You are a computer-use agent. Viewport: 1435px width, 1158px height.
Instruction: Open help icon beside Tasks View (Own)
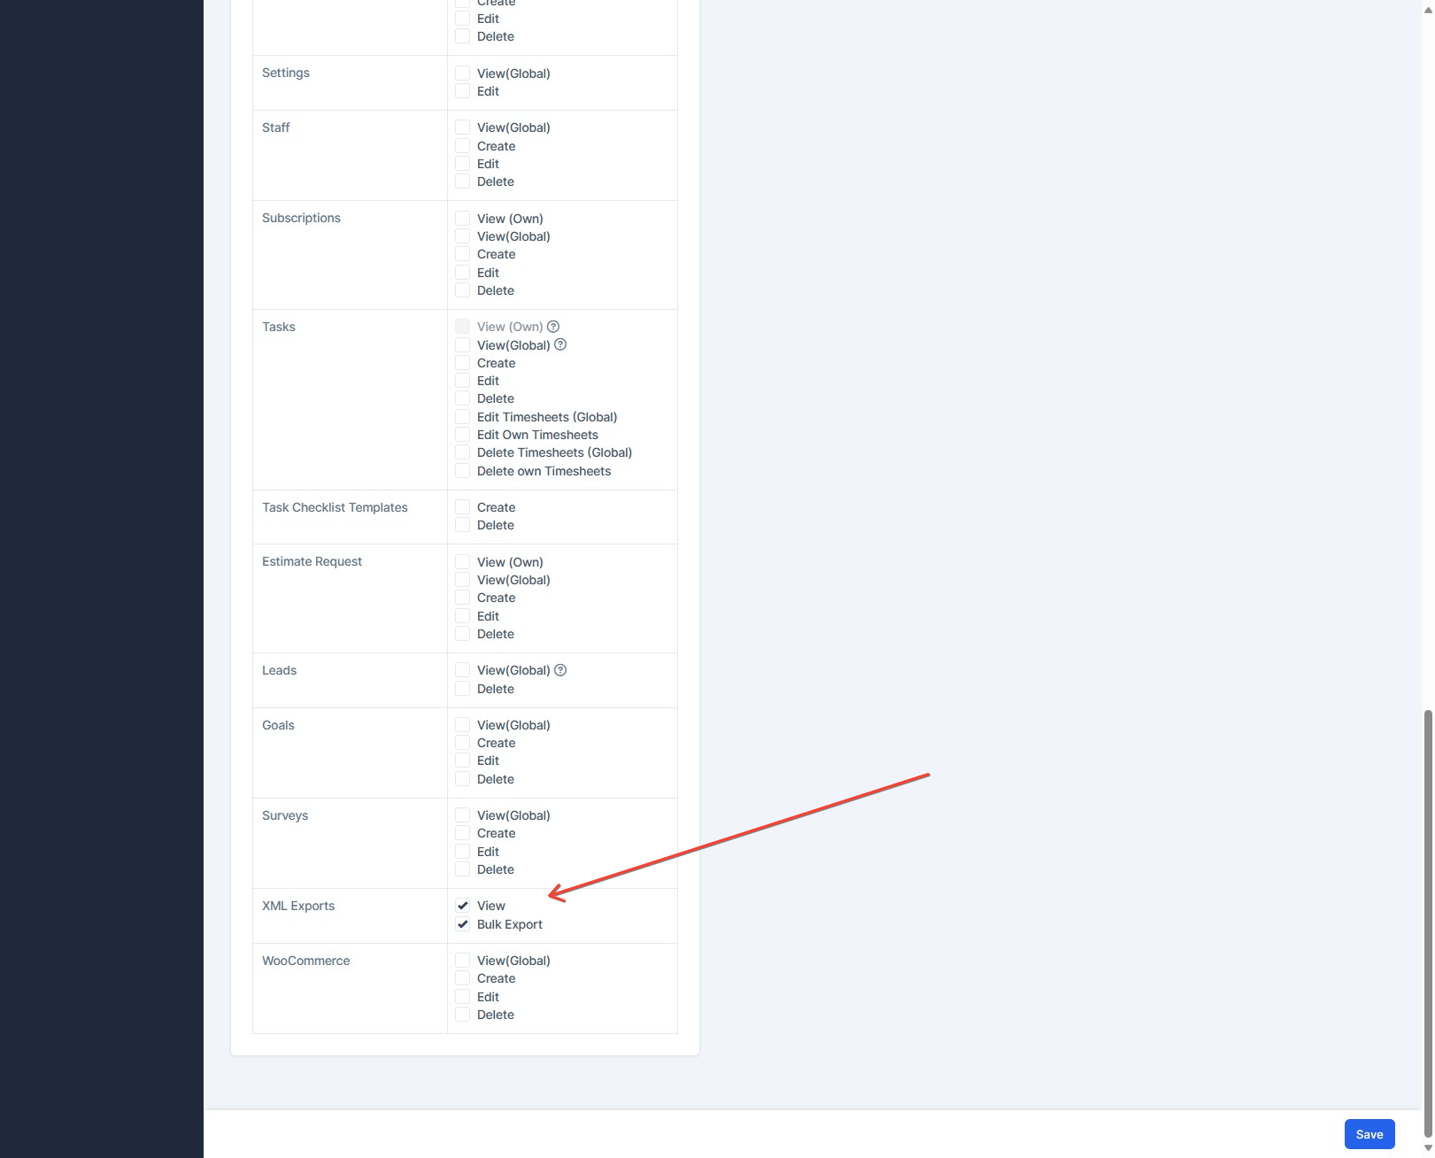(x=553, y=327)
